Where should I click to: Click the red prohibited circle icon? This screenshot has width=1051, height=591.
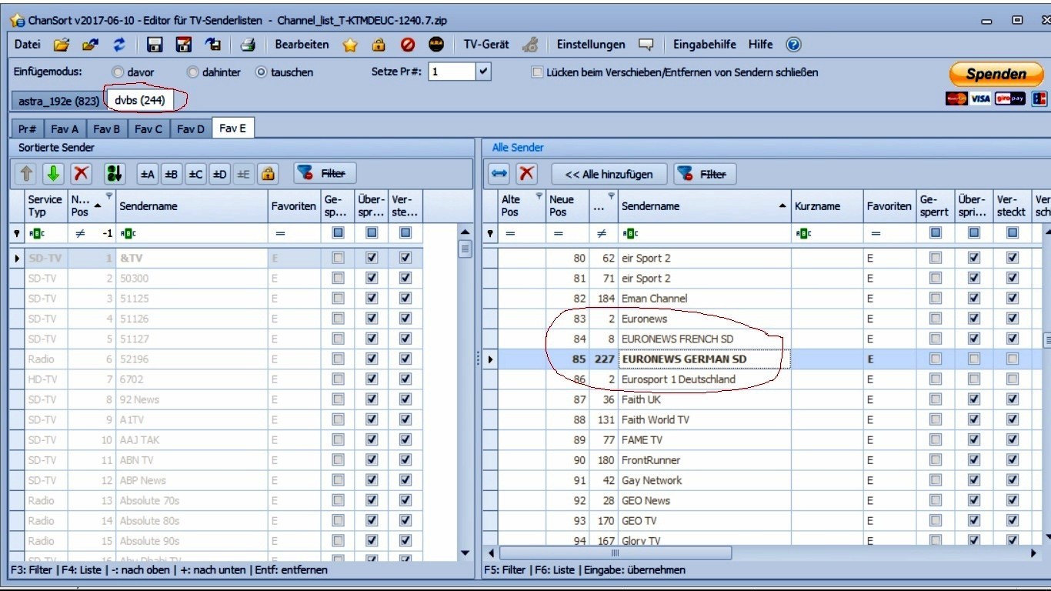(408, 45)
